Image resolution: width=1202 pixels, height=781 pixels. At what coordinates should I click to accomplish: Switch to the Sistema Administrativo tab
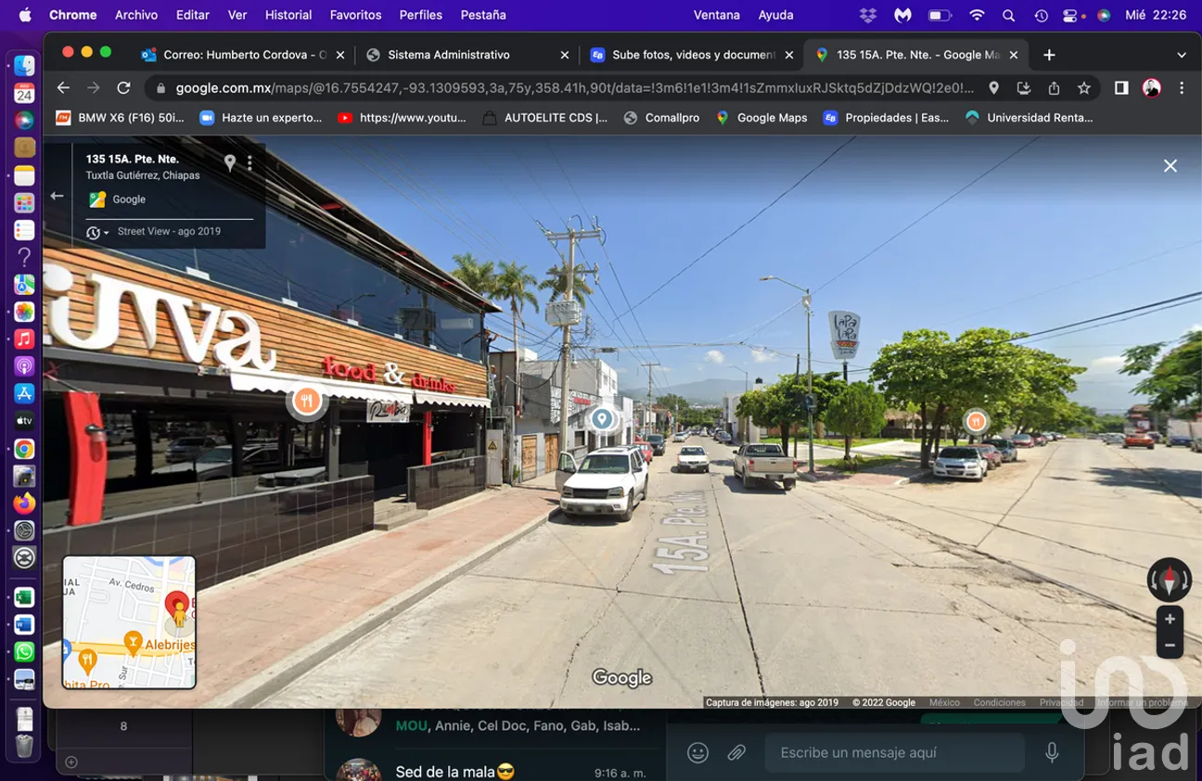(x=467, y=55)
